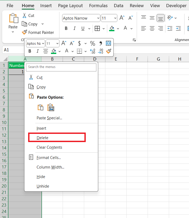Click Format Painter on mini toolbar
The height and width of the screenshot is (218, 189).
click(x=109, y=51)
